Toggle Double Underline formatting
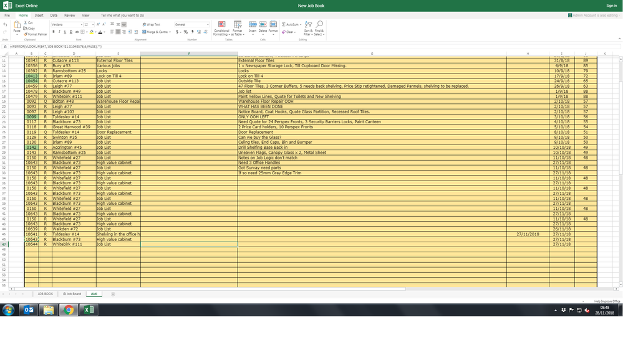This screenshot has width=623, height=350. pos(71,32)
